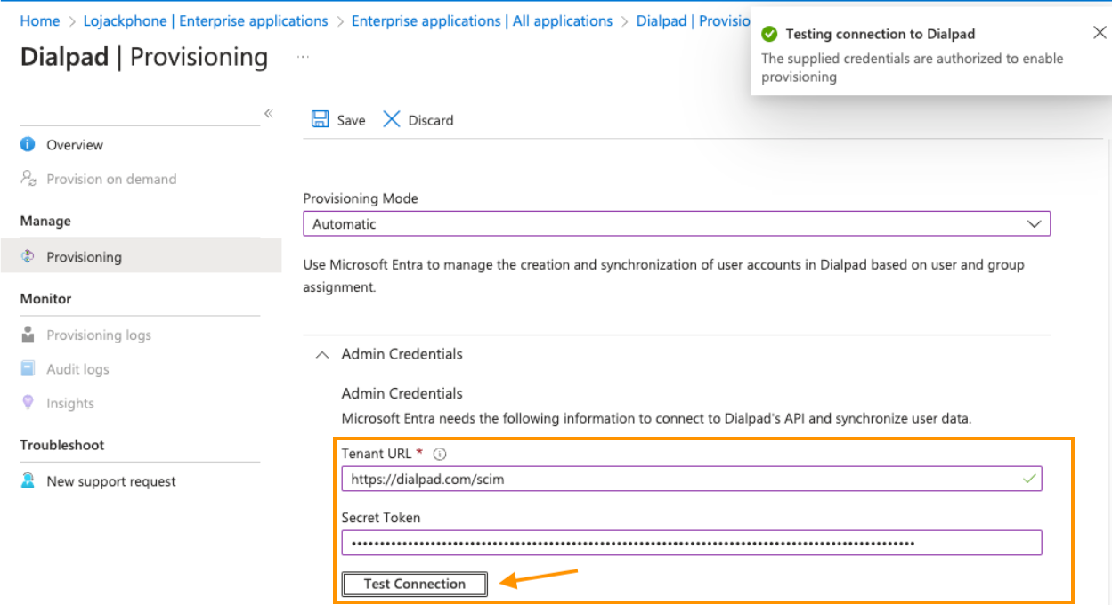Click the green success check icon
The height and width of the screenshot is (605, 1112).
tap(769, 34)
